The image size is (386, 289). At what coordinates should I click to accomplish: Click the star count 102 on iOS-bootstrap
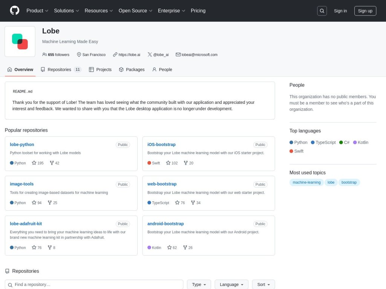pos(172,163)
